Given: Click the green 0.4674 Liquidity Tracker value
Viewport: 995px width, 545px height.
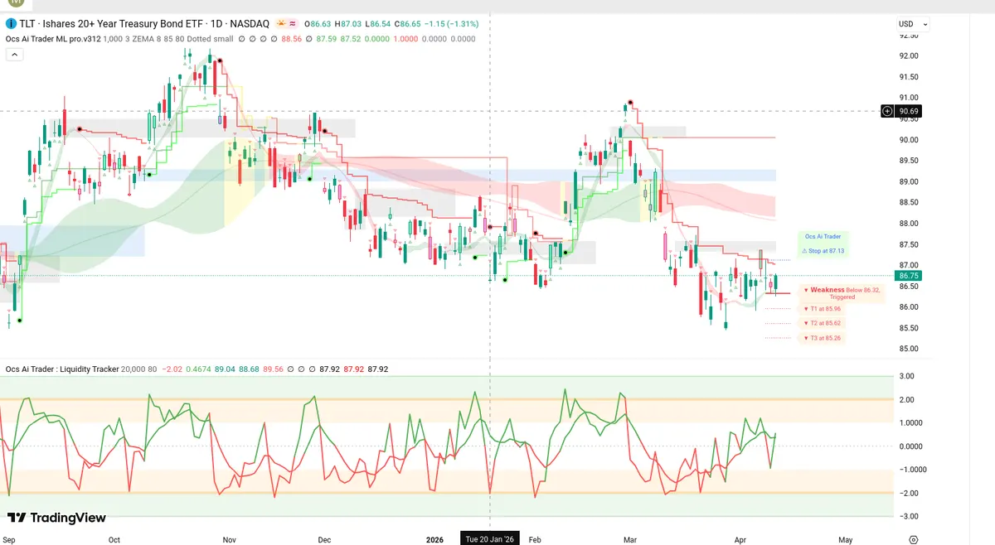Looking at the screenshot, I should [x=199, y=369].
